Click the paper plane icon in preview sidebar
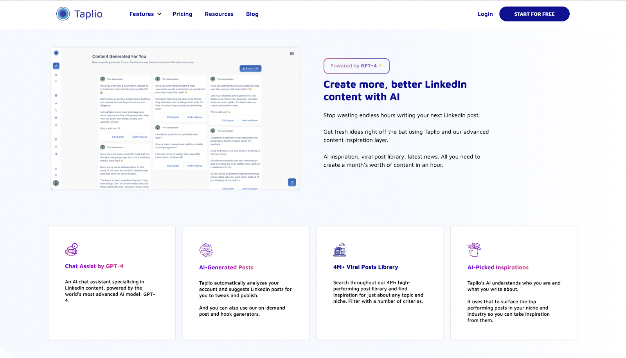Image resolution: width=626 pixels, height=358 pixels. (56, 146)
